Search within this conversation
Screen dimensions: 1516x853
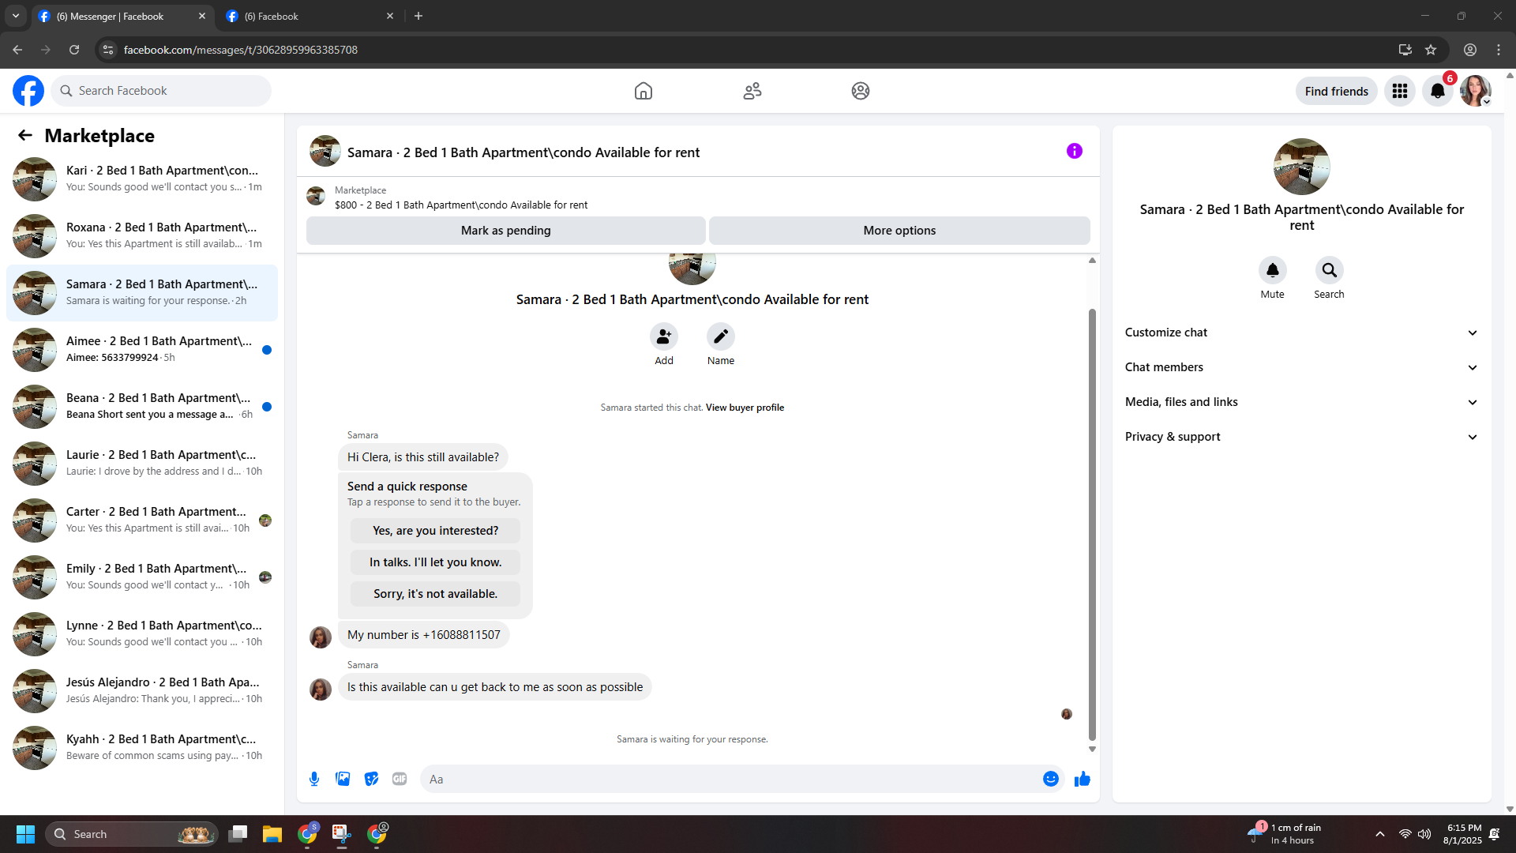click(x=1329, y=271)
